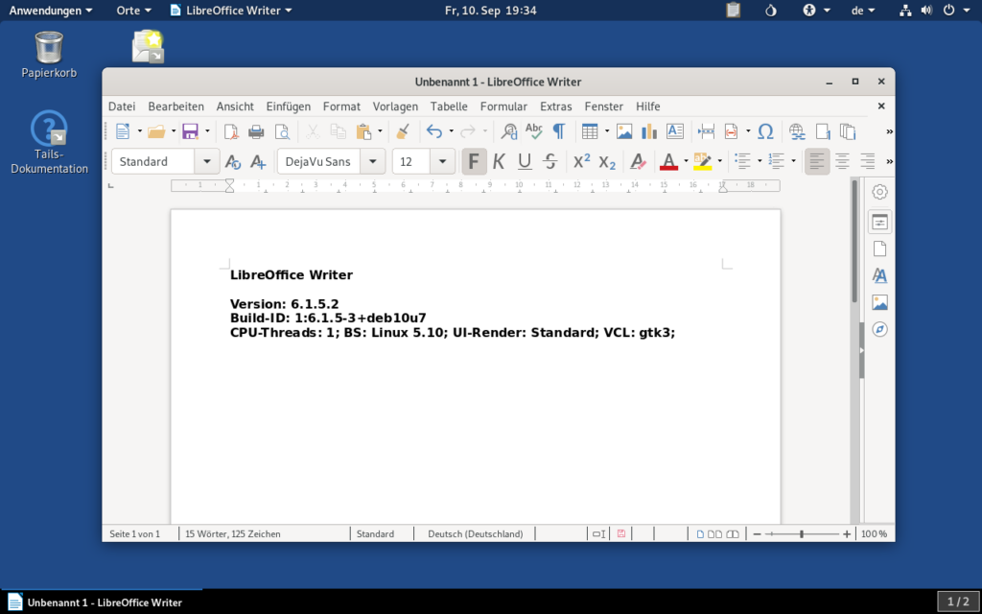Viewport: 982px width, 614px height.
Task: Expand the font size 12 dropdown
Action: pos(442,161)
